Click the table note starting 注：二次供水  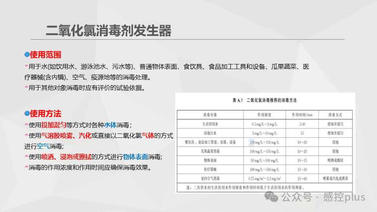[245, 188]
